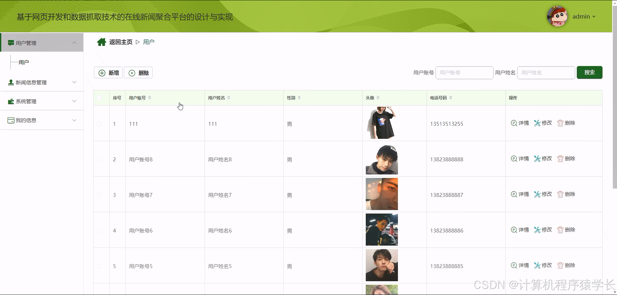
Task: Click the avatar photo of 用户账号8
Action: tap(382, 158)
